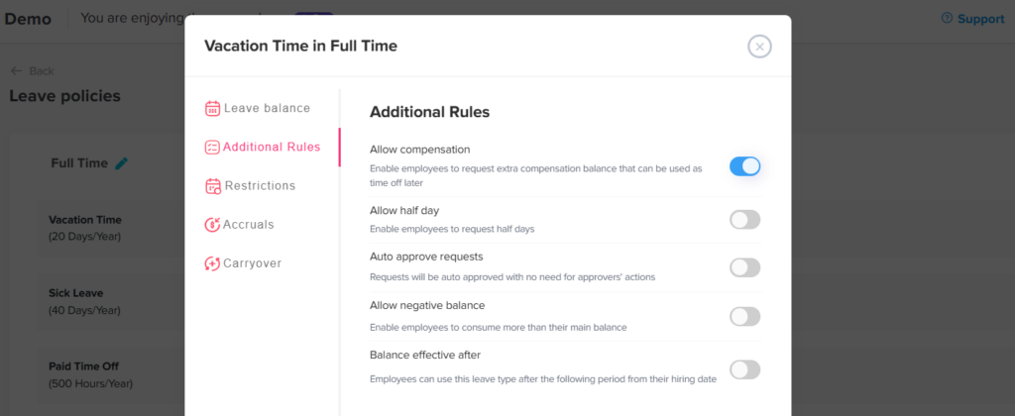Go to the Accruals section
1015x416 pixels.
[249, 225]
